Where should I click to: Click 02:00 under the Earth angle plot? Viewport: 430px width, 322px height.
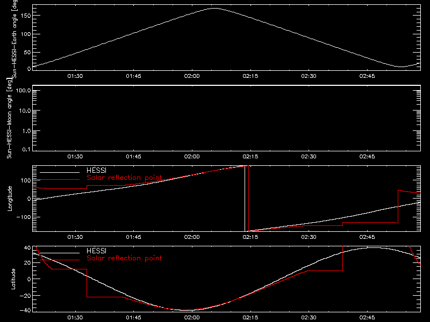pyautogui.click(x=192, y=76)
